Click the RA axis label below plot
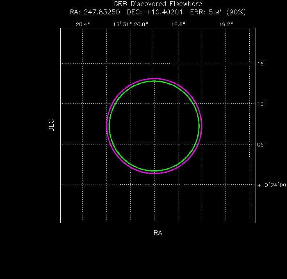 (x=158, y=233)
